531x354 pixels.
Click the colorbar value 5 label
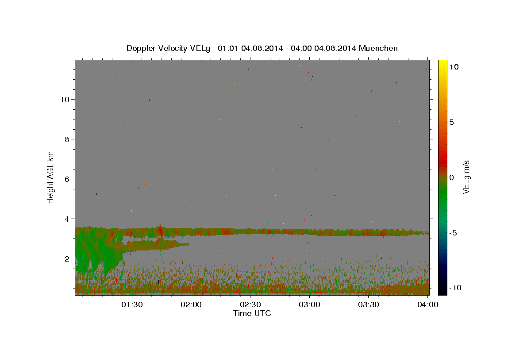point(451,122)
